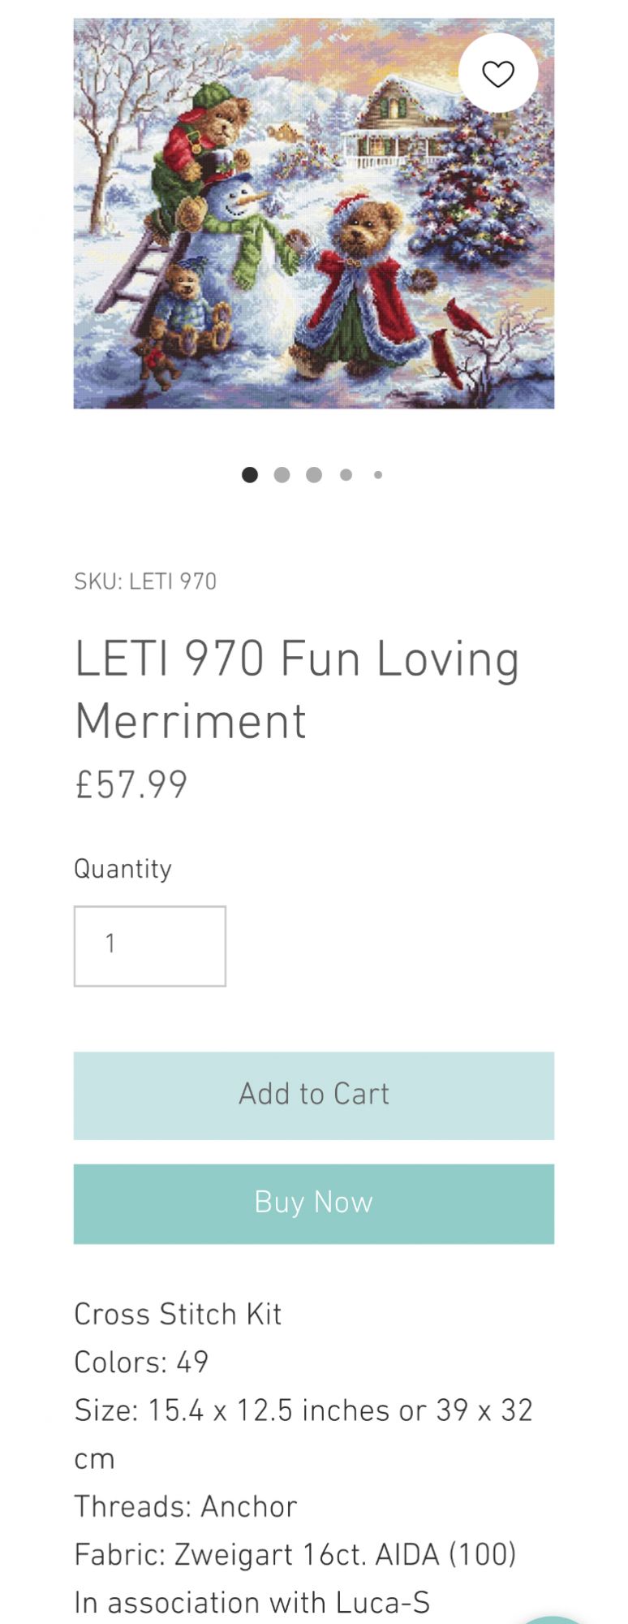Click the Quantity input field
Viewport: 628px width, 1624px height.
(x=150, y=946)
